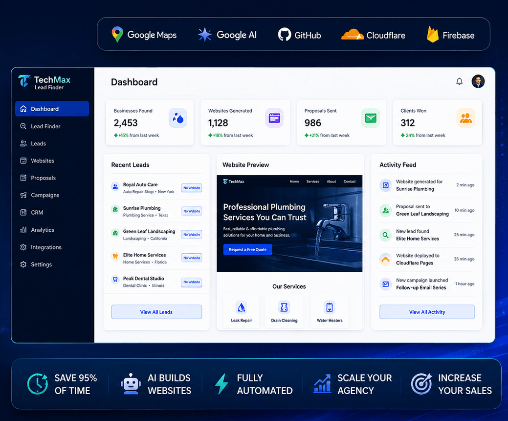Click the campaign launched mail activity icon

386,284
